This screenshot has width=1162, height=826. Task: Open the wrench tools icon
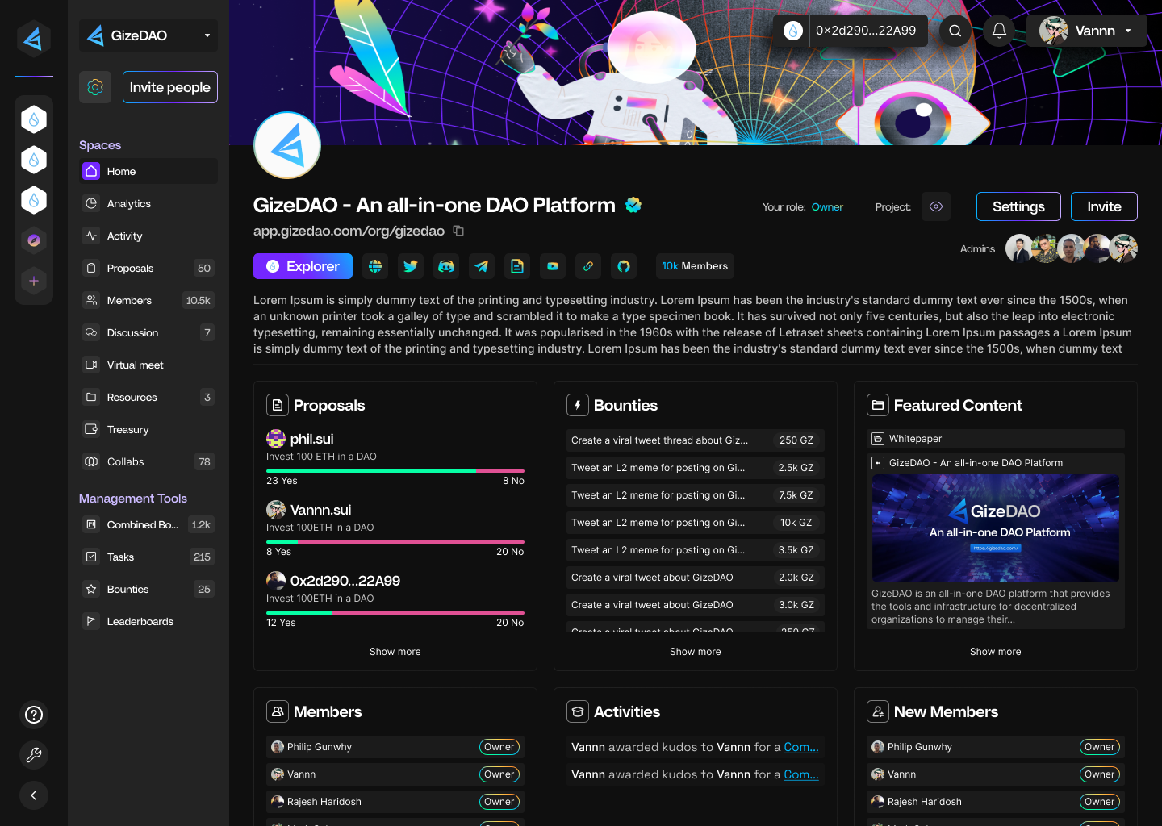[x=34, y=755]
